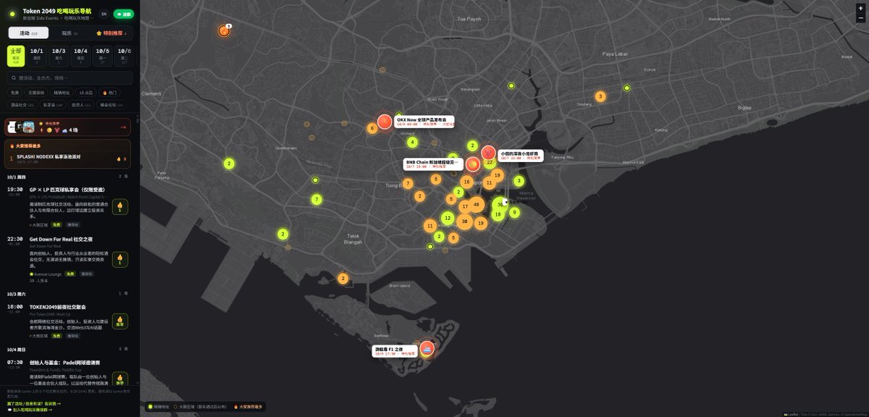Switch to the 特别推荐 tab
869x417 pixels.
point(111,33)
